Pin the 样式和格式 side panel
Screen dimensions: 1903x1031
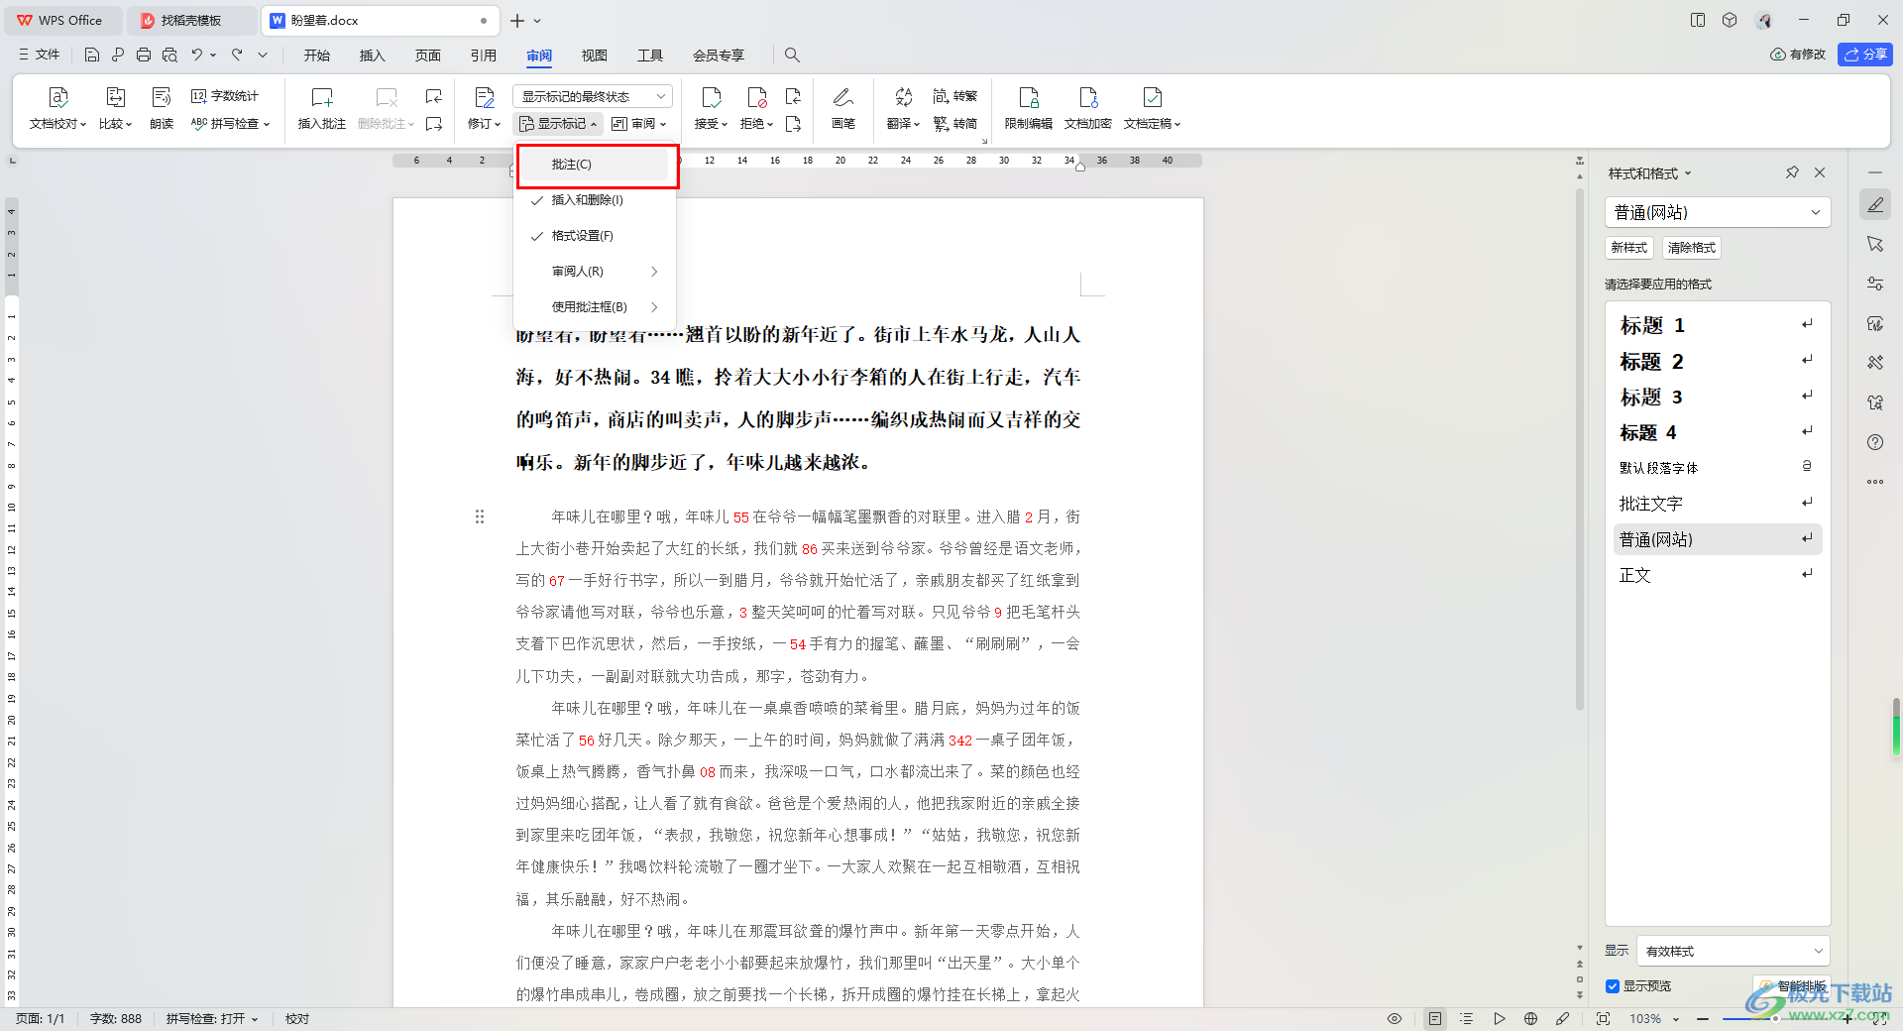1792,172
